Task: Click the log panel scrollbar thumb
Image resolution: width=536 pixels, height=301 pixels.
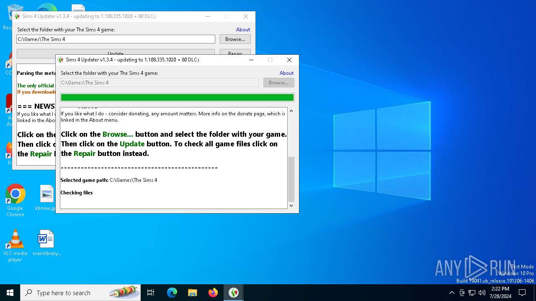Action: pos(291,179)
